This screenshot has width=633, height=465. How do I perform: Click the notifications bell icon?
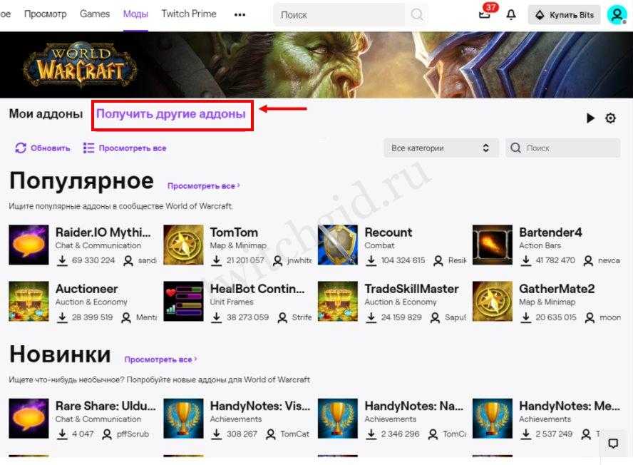[510, 14]
